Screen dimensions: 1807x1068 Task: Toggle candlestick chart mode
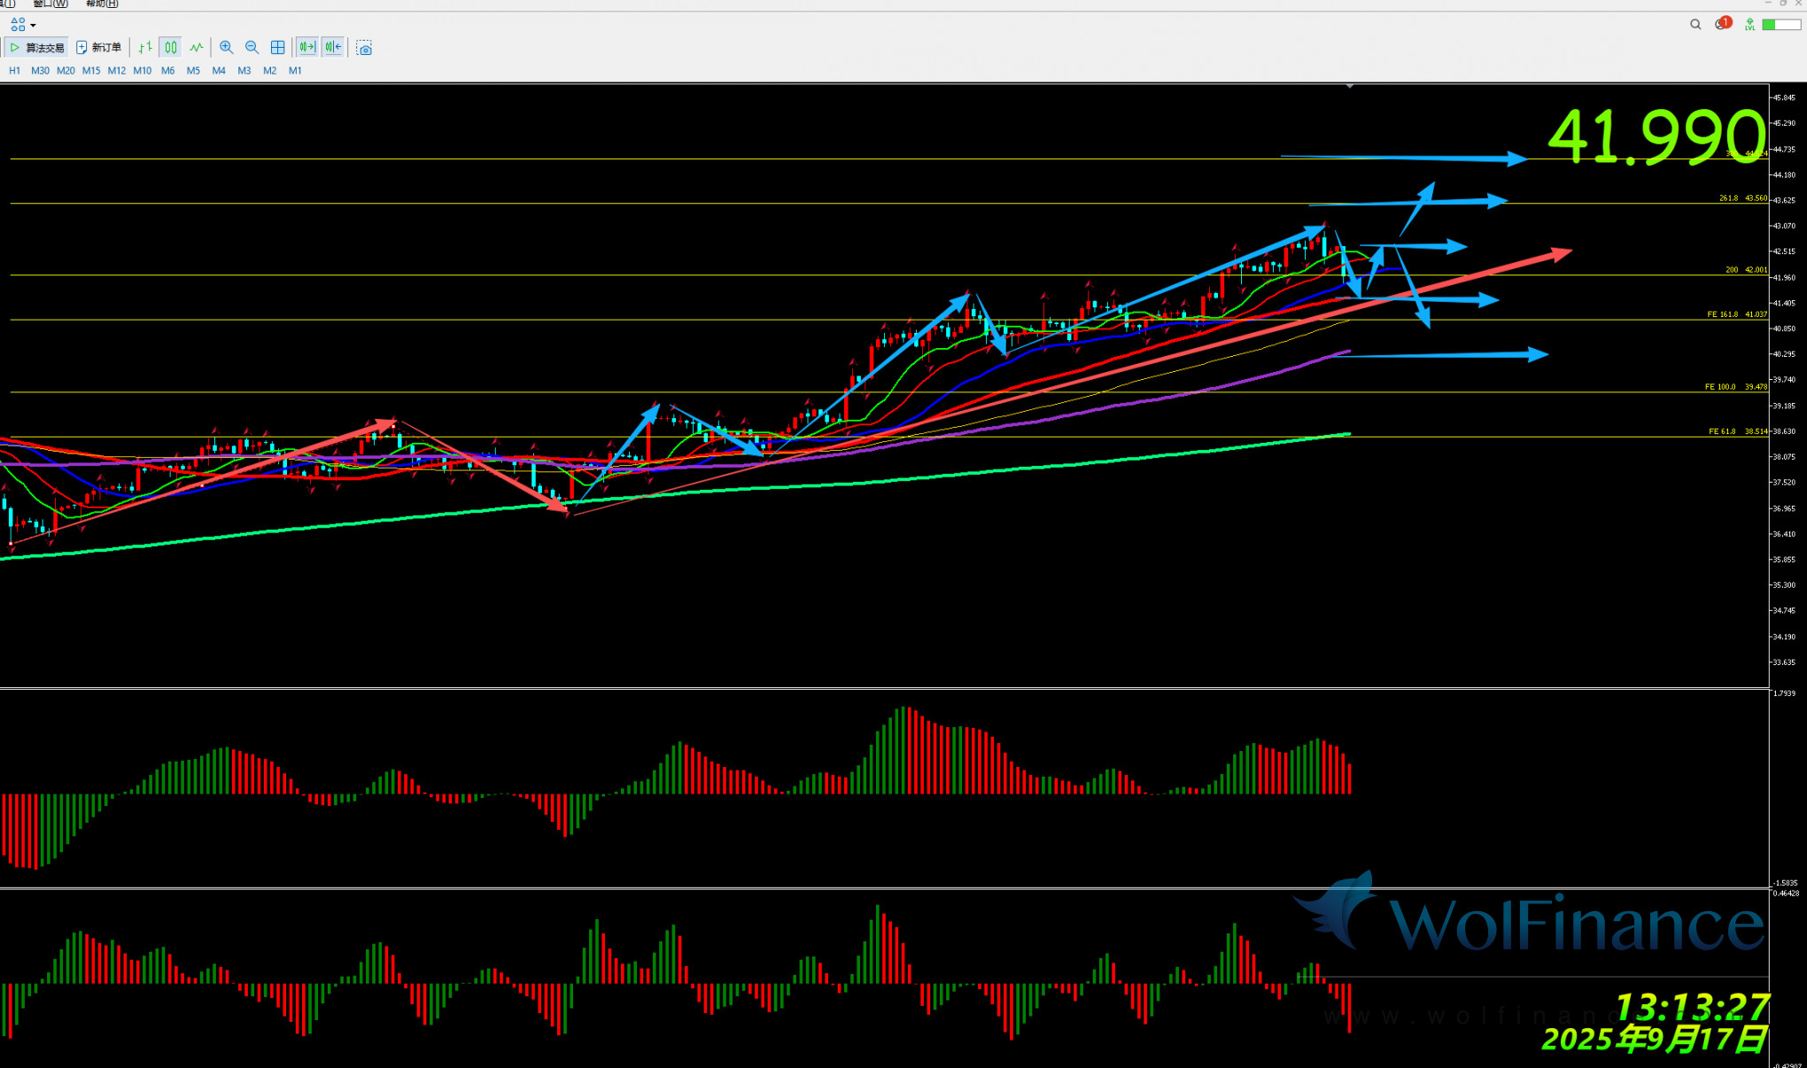[171, 48]
